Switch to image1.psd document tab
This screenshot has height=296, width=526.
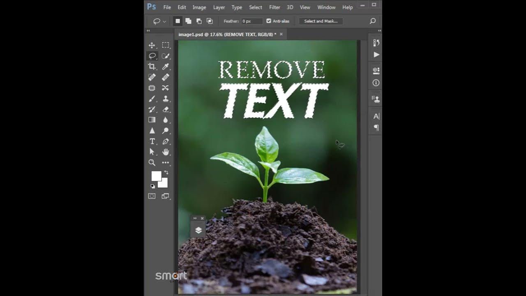227,35
